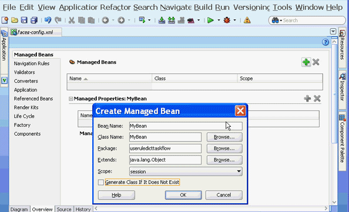Click the Bean Name input field

click(x=186, y=126)
